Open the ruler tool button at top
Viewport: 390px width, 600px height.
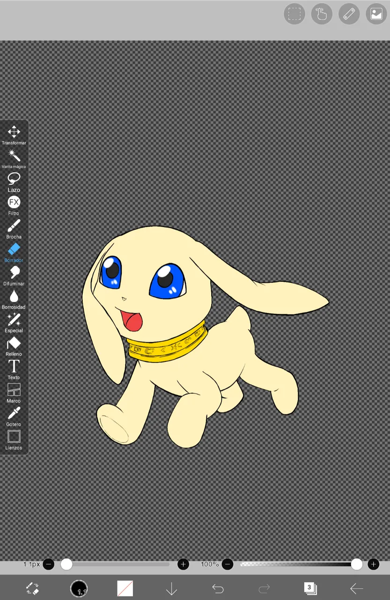(349, 14)
